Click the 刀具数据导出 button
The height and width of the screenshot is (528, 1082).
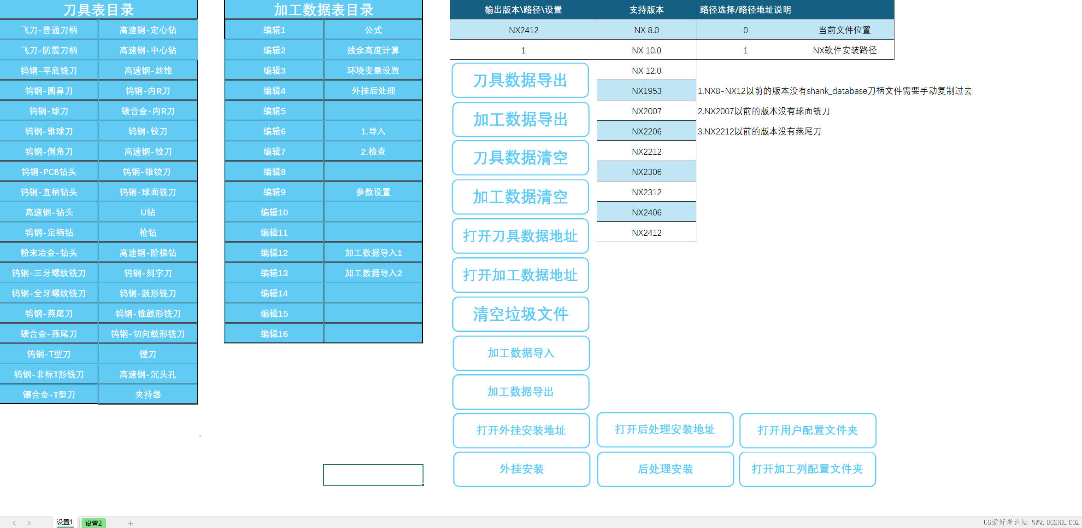(520, 81)
